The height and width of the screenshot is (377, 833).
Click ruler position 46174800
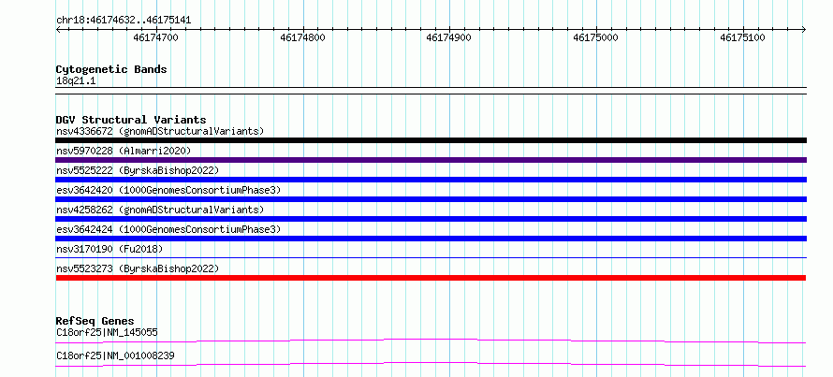coord(303,37)
